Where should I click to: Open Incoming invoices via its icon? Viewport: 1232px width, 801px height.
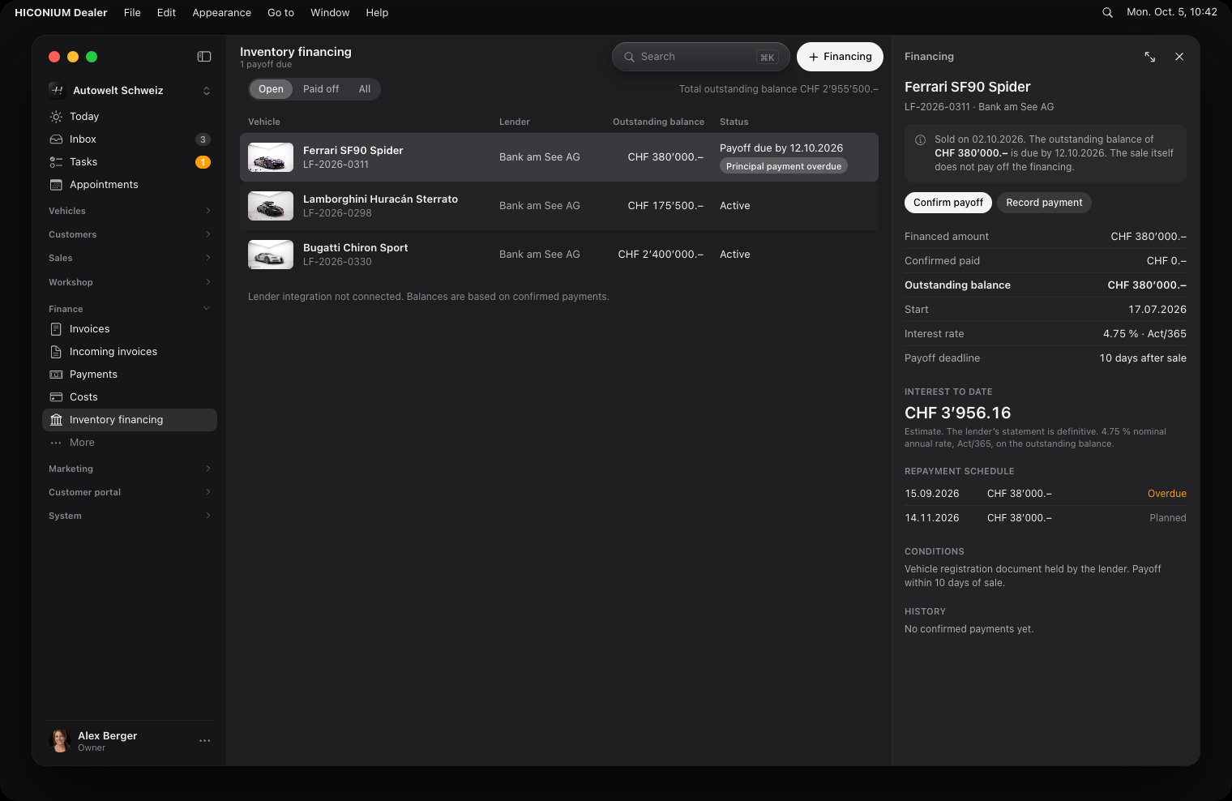(56, 352)
